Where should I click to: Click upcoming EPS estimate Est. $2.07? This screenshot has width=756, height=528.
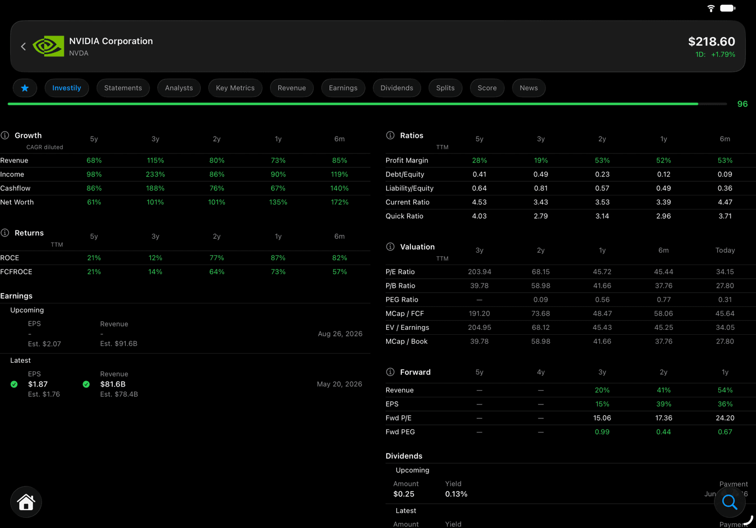[x=44, y=344]
